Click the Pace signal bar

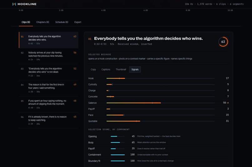pyautogui.click(x=160, y=115)
